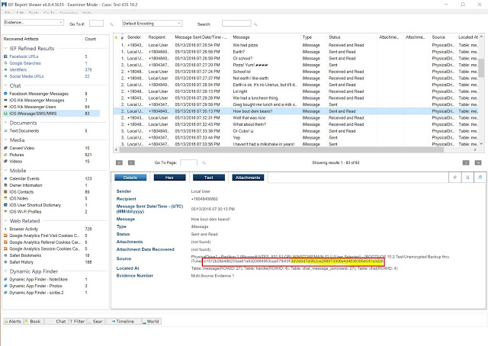Click the Go To Page input field
Image resolution: width=488 pixels, height=346 pixels.
pos(189,162)
